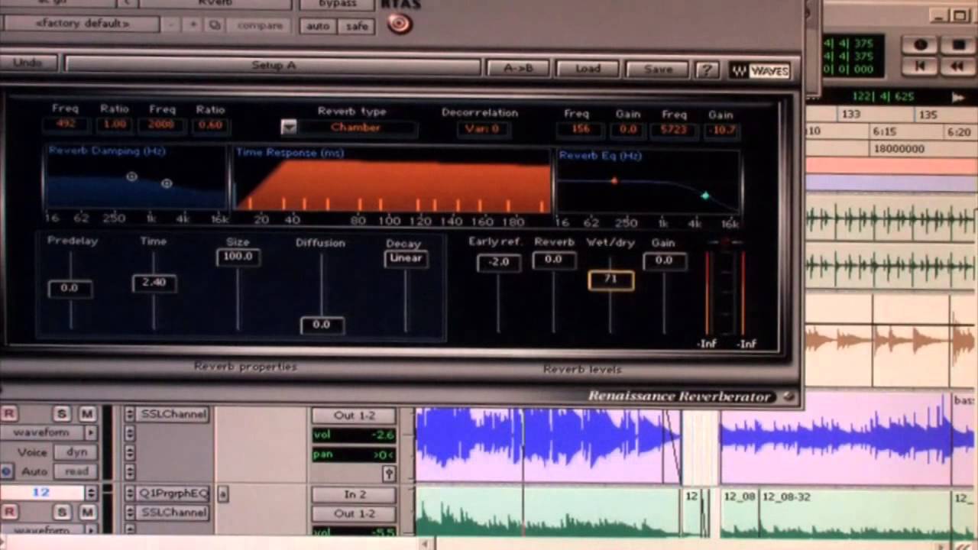
Task: Click the vol -2.6 volume display
Action: [354, 435]
